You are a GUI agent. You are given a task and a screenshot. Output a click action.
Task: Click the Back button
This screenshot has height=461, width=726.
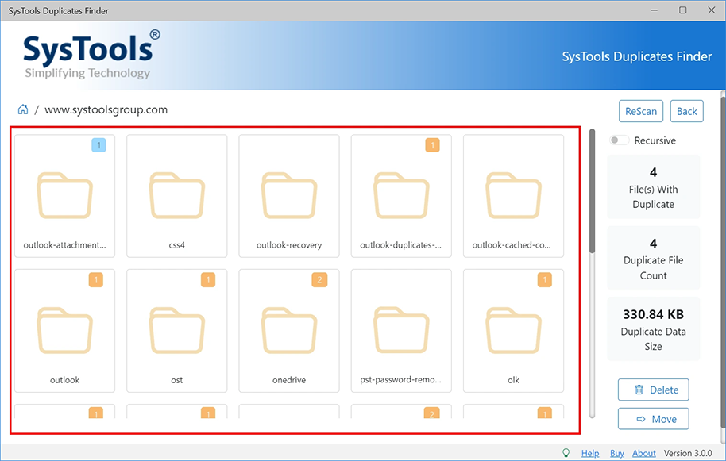[686, 111]
